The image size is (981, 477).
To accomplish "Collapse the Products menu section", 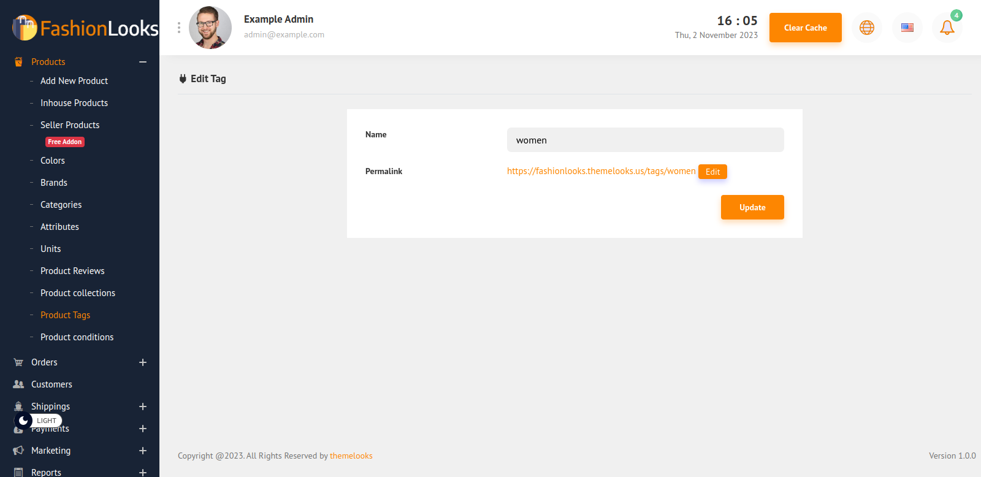I will click(143, 62).
